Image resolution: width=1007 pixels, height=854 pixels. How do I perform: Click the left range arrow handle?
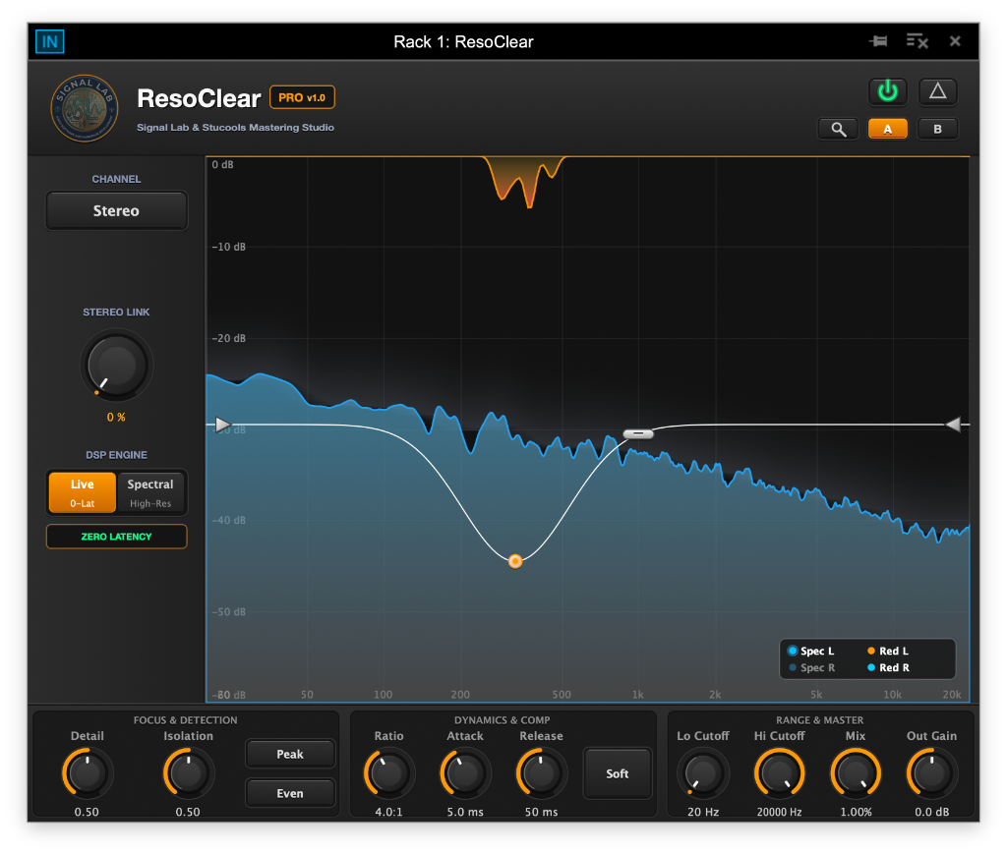(222, 425)
